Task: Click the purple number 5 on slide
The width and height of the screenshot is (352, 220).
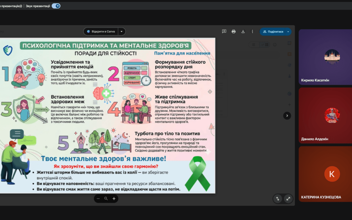Action: 63,143
